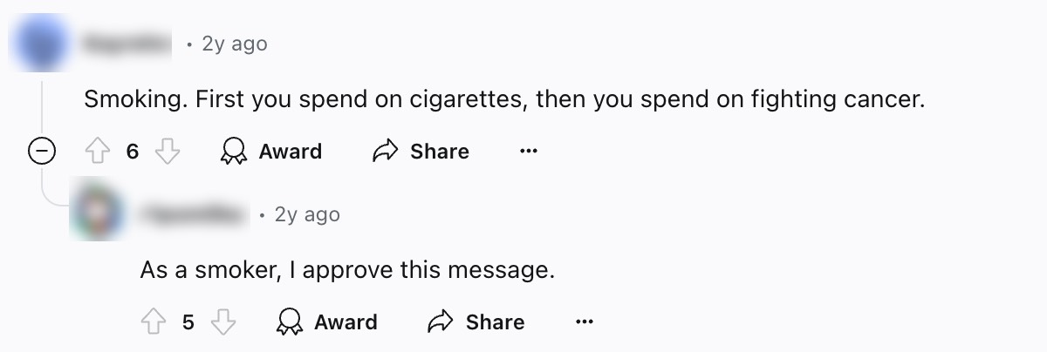Click the 'As a smoker' reply text

pos(347,270)
